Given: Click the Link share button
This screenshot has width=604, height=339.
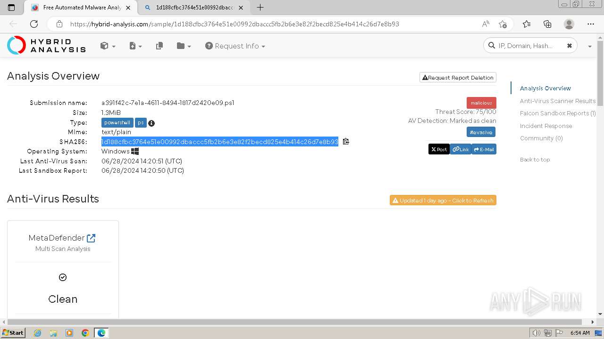Looking at the screenshot, I should coord(461,149).
